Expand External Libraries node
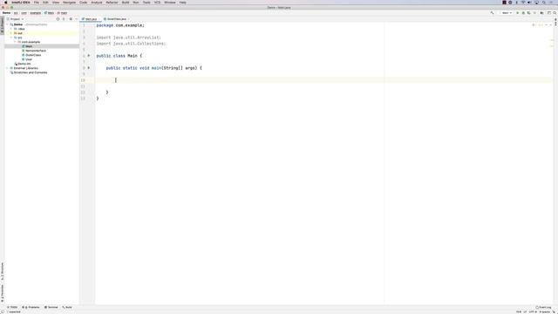 pos(8,68)
